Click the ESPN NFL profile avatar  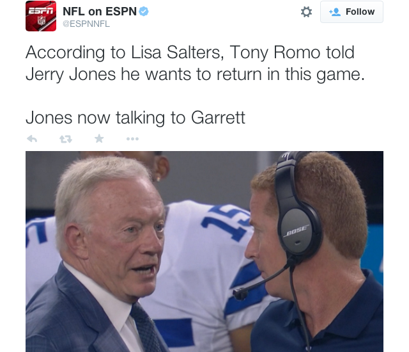coord(41,16)
